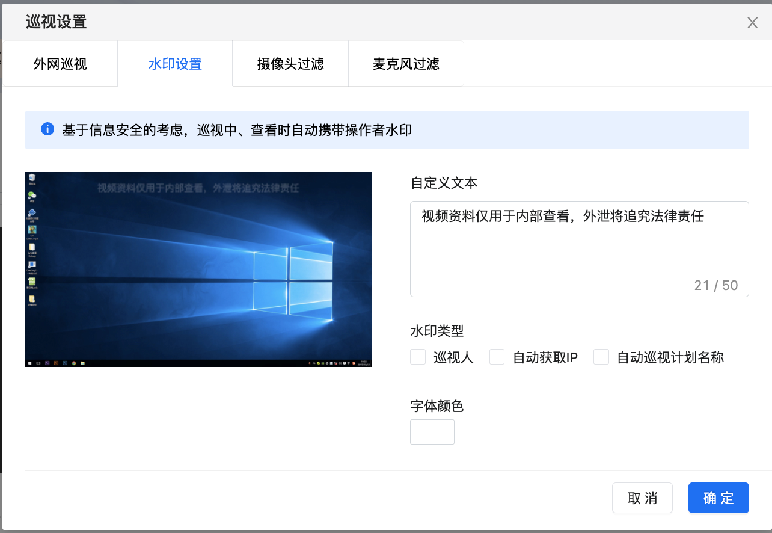Open the 麦克风过滤 tab

coord(406,64)
